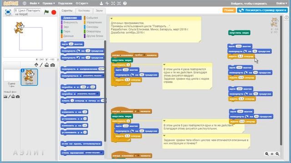Viewport: 291px width, 163px height.
Task: Click the Scratch logo
Action: (11, 3)
